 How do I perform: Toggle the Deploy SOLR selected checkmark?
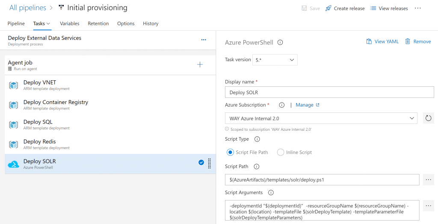coord(201,162)
